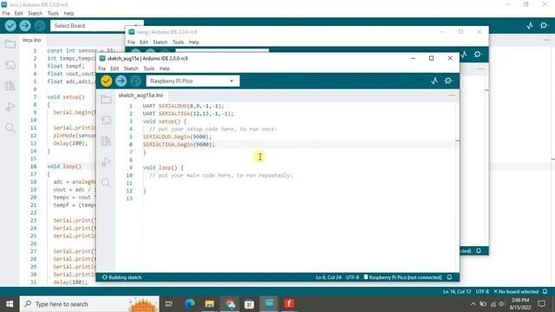Screen dimensions: 555x312
Task: Open Help menu in sketch_aug15a window
Action: pos(165,68)
